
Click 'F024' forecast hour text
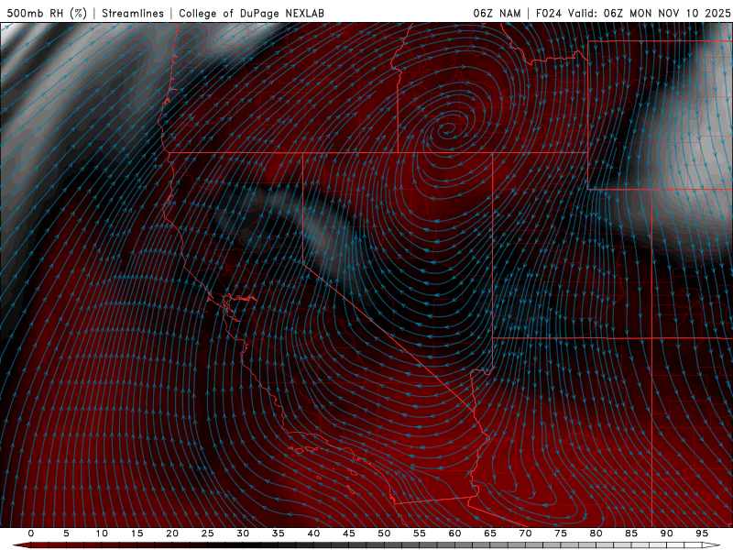548,13
